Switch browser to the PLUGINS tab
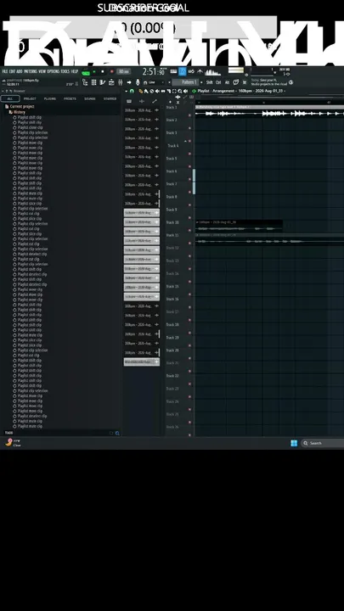 pos(50,98)
